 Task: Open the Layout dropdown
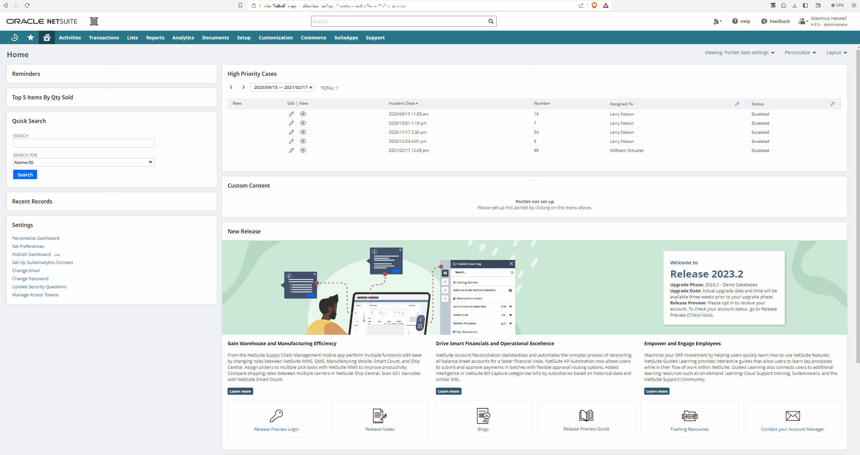[836, 53]
